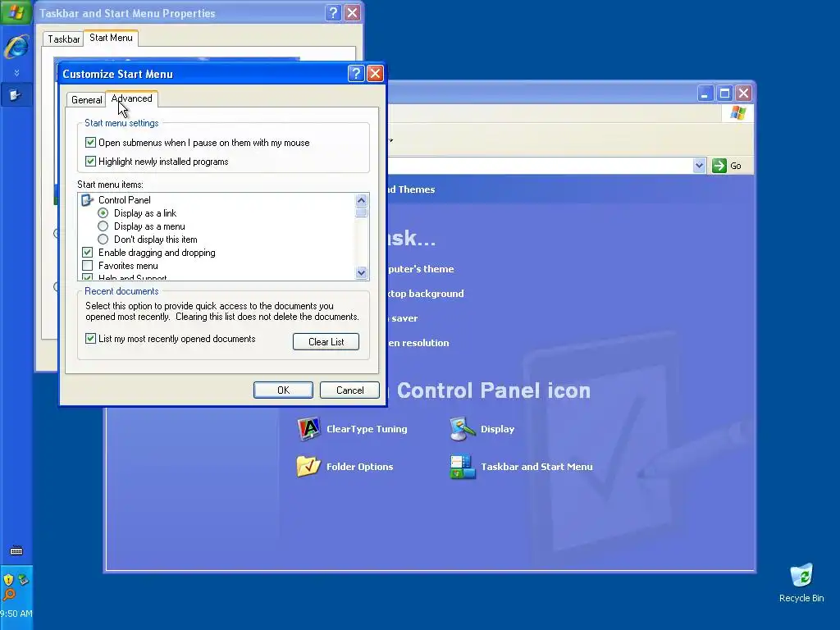Open the Windows Start button on taskbar
This screenshot has width=840, height=630.
point(16,11)
